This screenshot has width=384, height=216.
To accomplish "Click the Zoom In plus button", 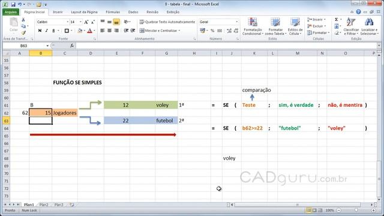I will 373,211.
